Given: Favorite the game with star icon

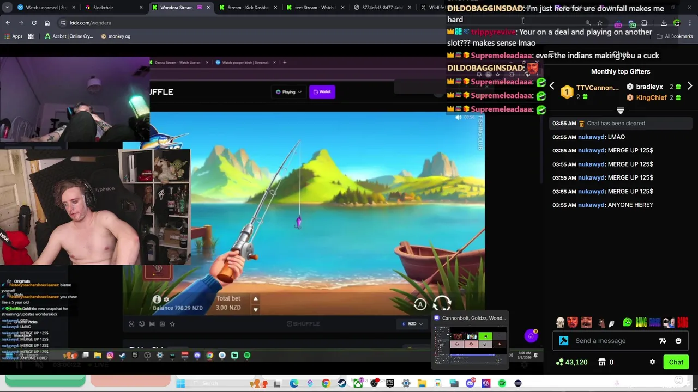Looking at the screenshot, I should point(172,324).
